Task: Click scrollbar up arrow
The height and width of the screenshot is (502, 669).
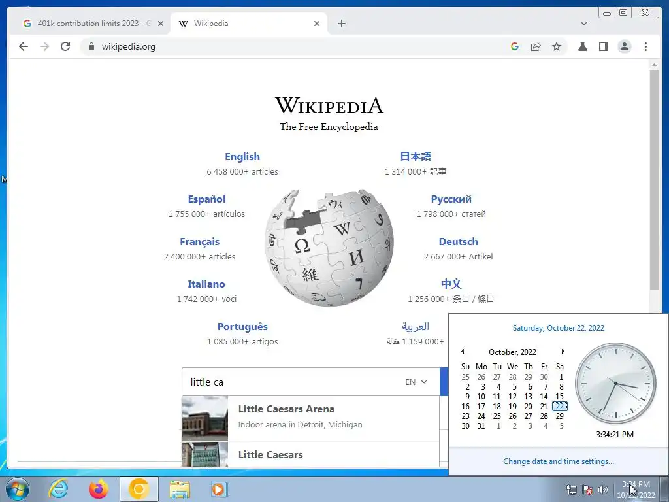Action: click(654, 65)
